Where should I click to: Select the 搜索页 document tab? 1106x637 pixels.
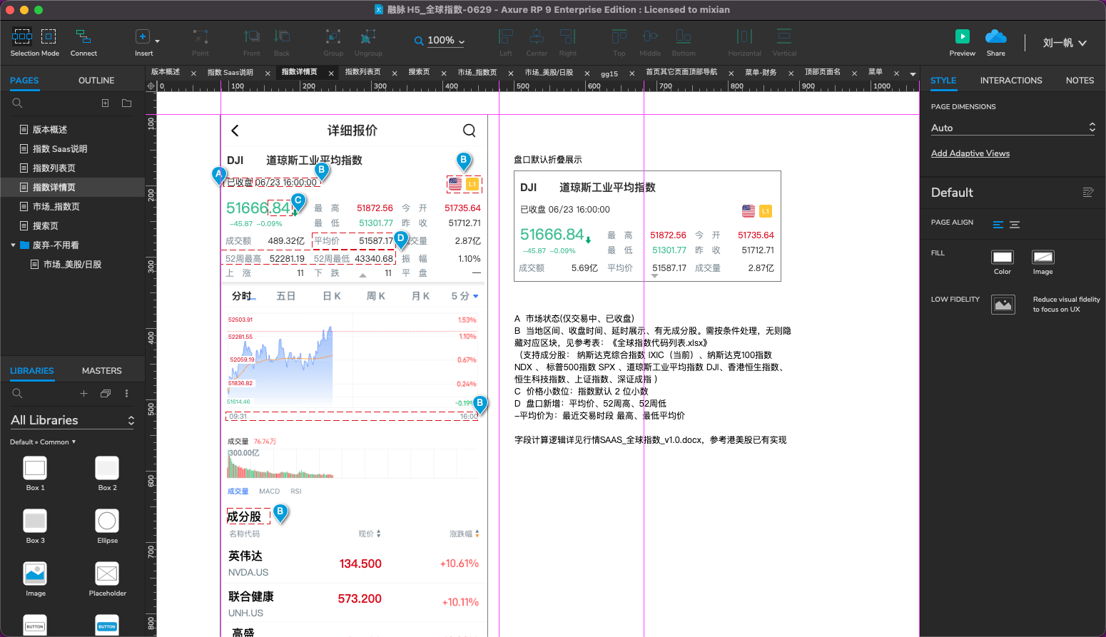(419, 72)
